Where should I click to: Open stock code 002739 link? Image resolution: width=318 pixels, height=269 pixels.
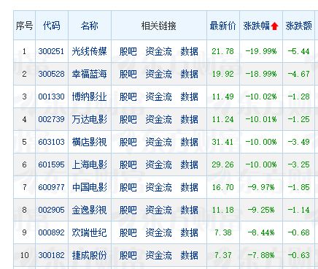tap(51, 119)
